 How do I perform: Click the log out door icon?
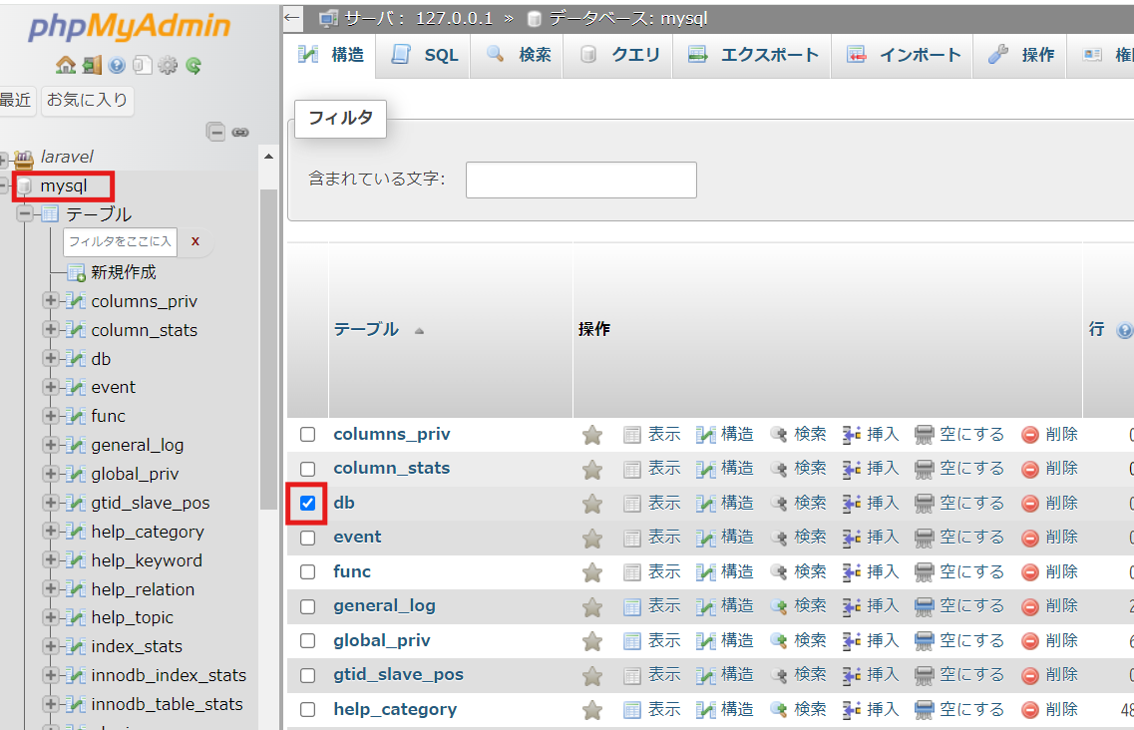point(92,66)
